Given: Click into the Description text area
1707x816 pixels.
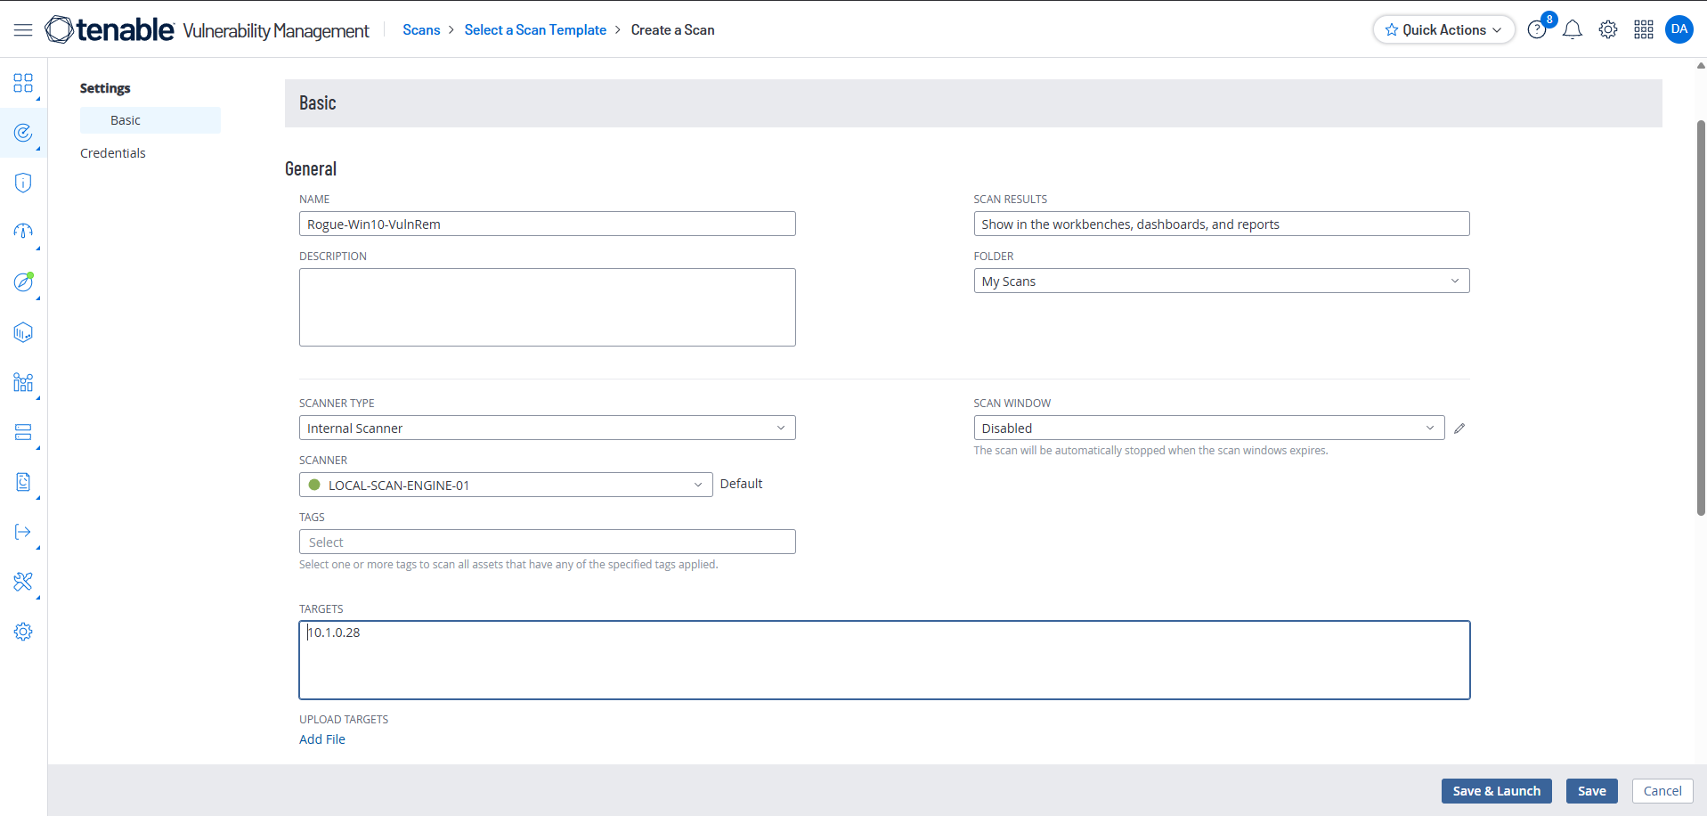Looking at the screenshot, I should coord(547,307).
